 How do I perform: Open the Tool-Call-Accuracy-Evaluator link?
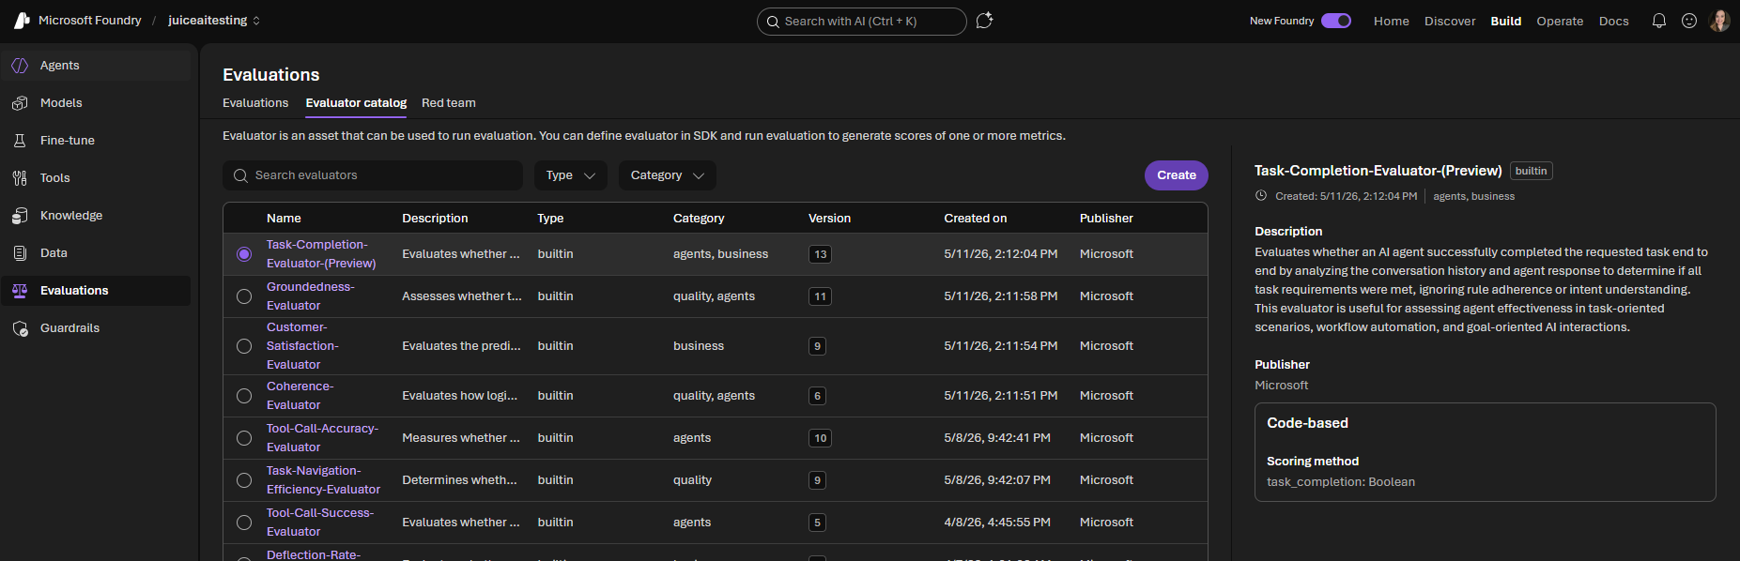click(322, 438)
